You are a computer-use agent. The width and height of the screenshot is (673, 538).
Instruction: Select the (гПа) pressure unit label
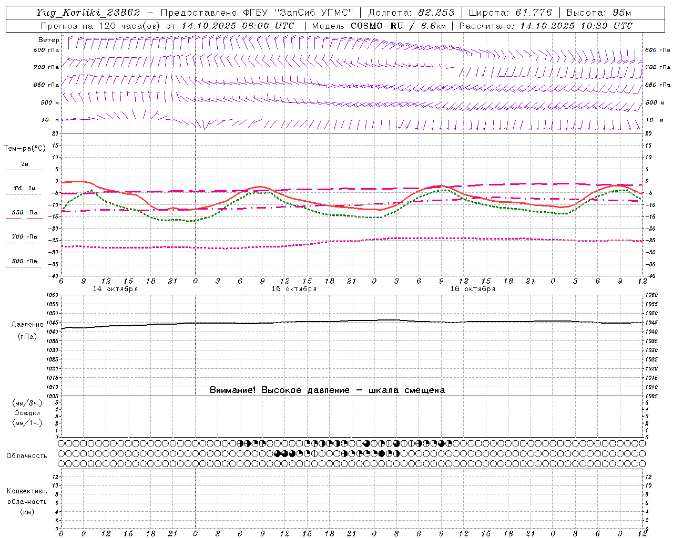click(x=27, y=337)
